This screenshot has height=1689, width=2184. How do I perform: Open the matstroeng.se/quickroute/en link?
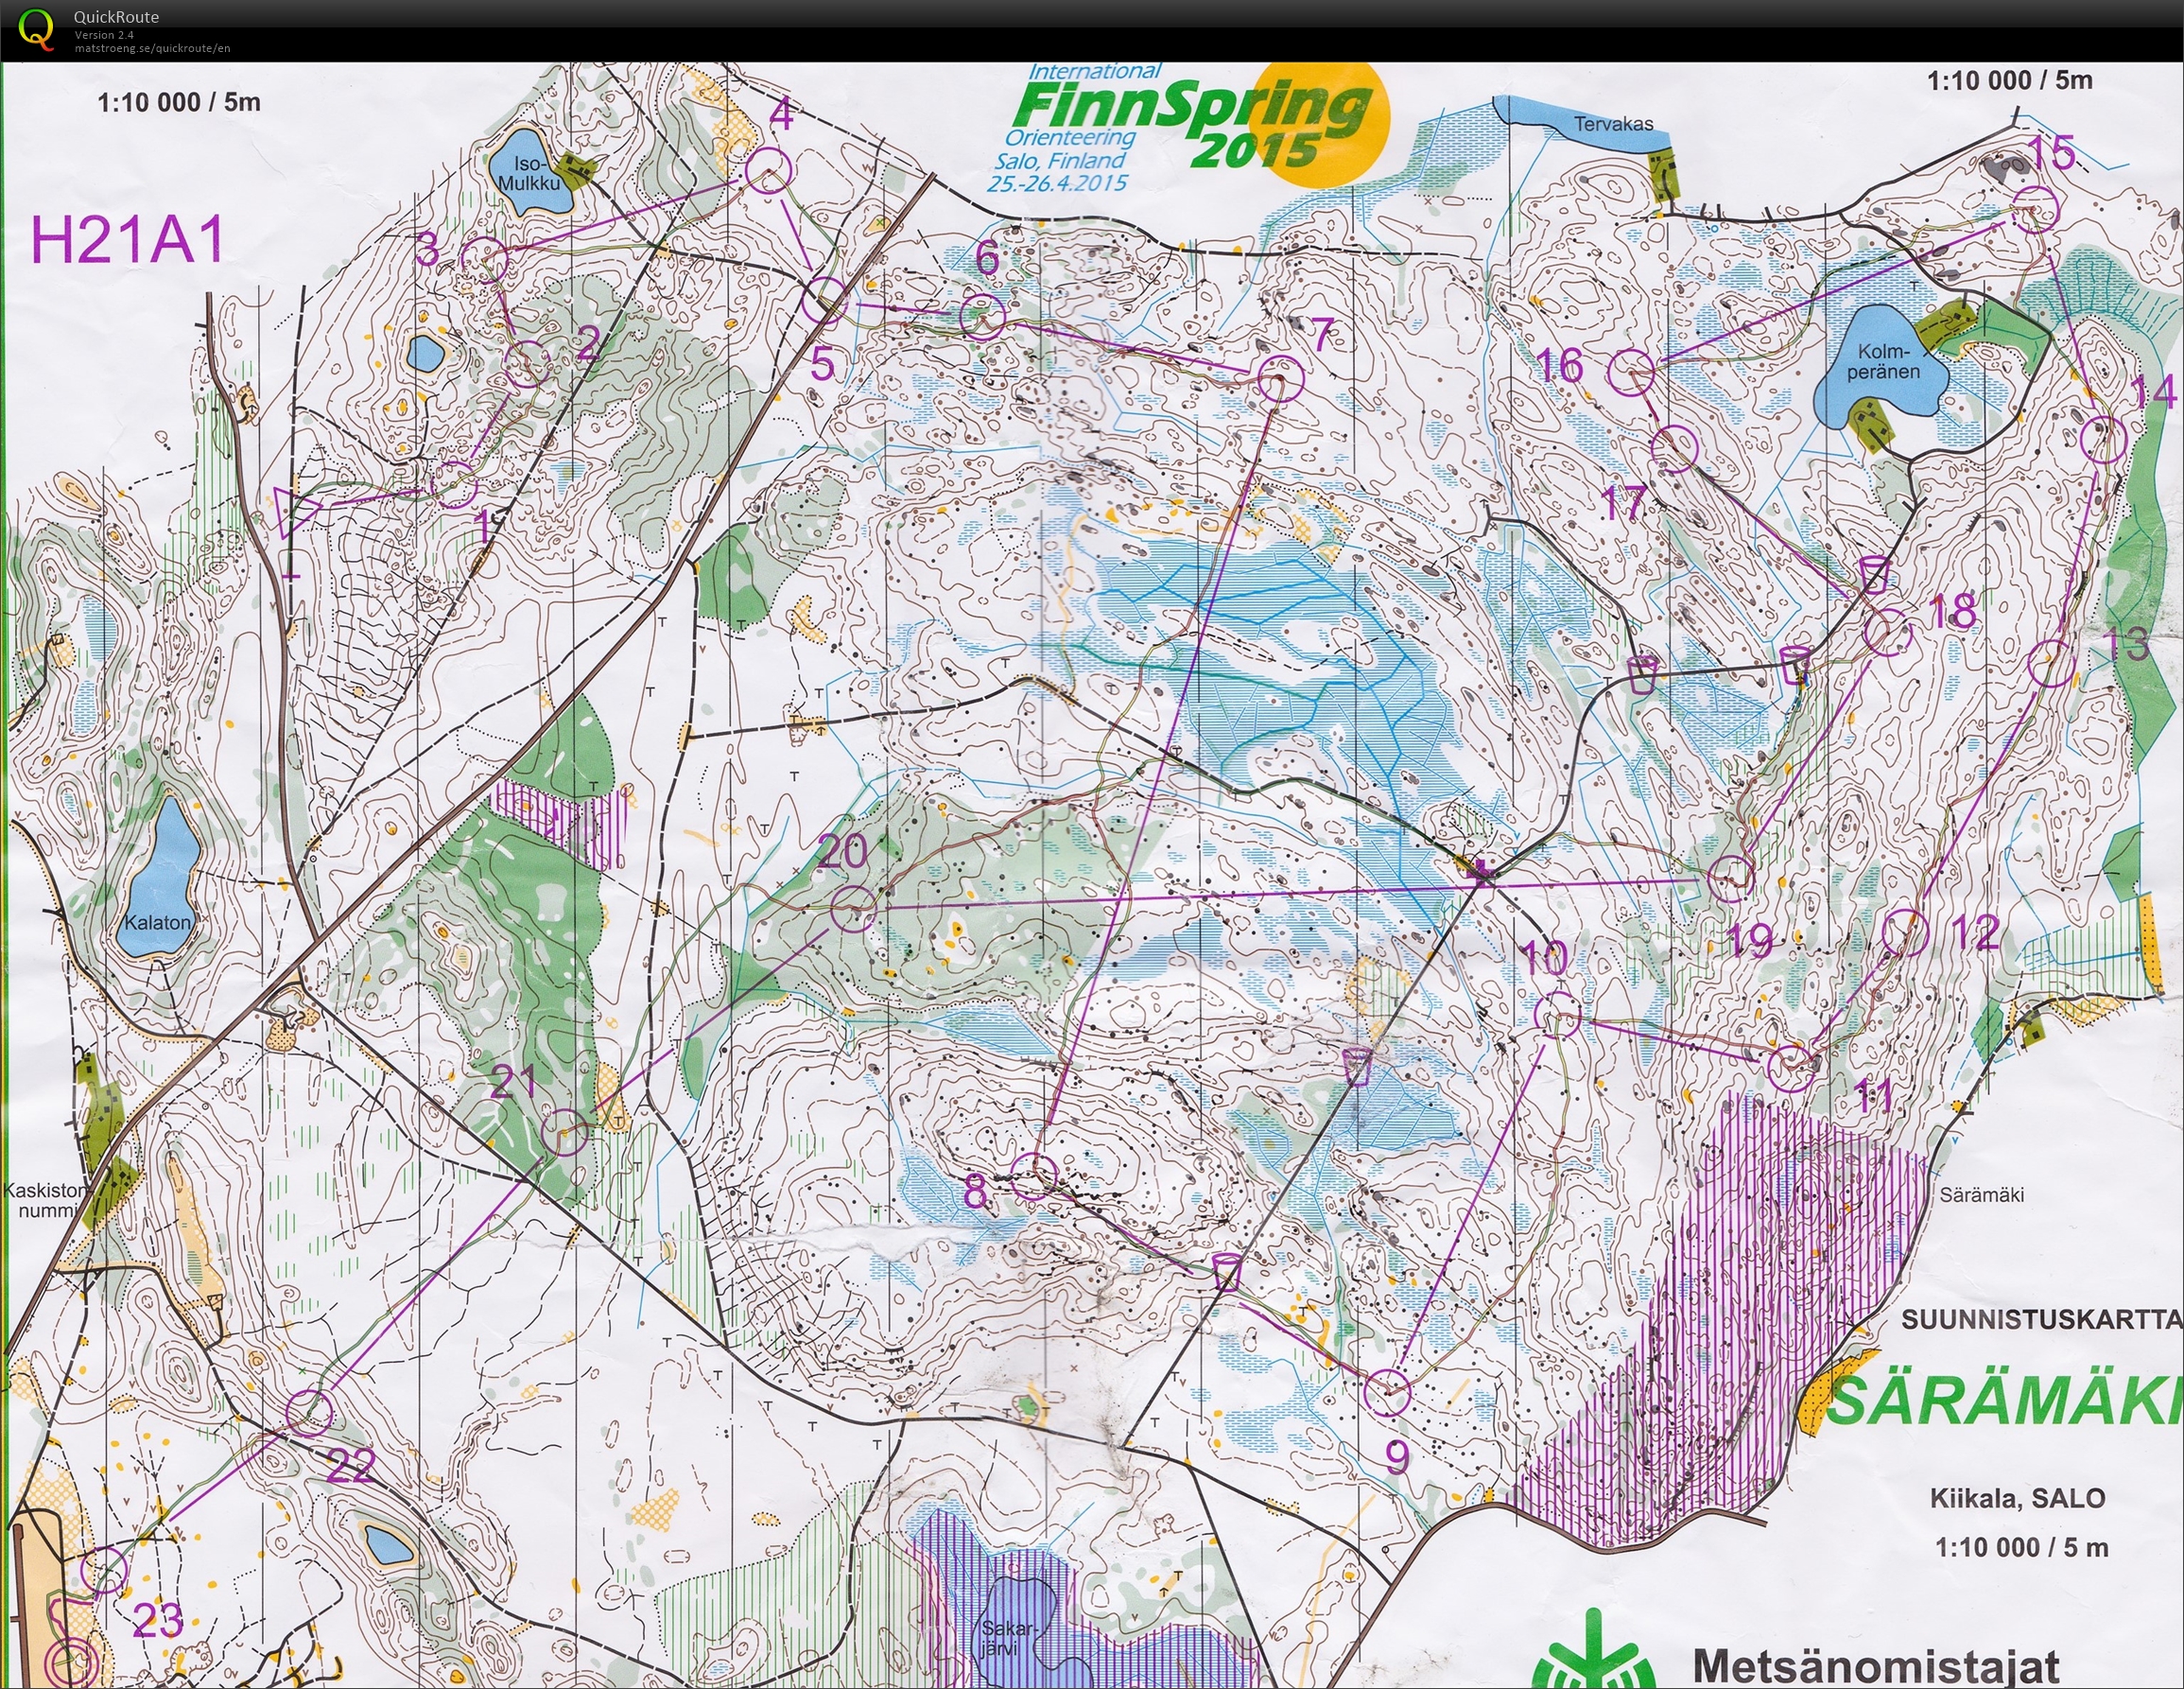point(152,48)
